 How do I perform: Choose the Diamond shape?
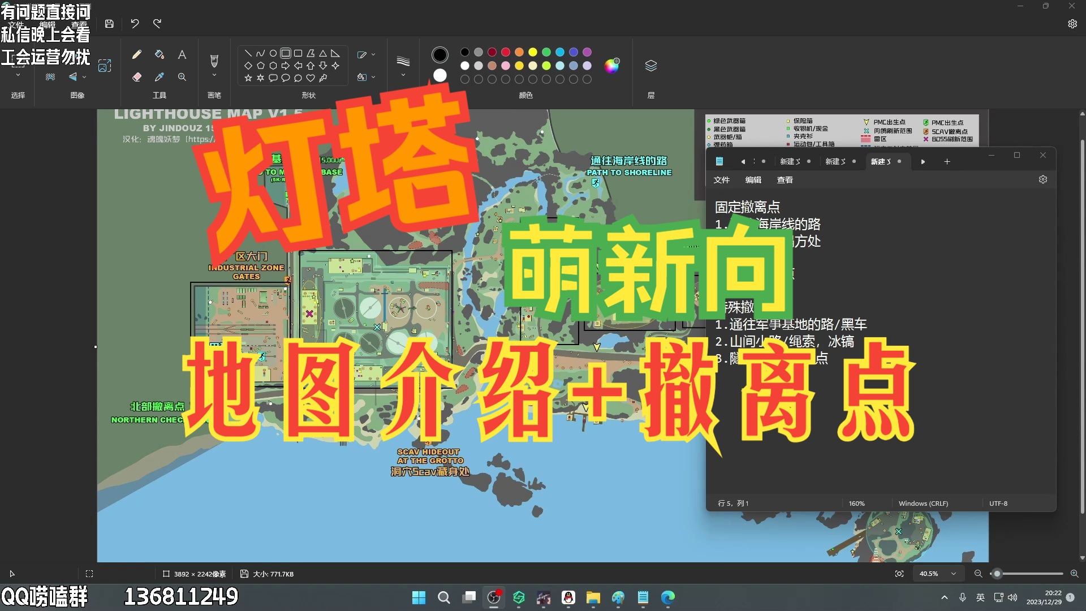[x=248, y=66]
